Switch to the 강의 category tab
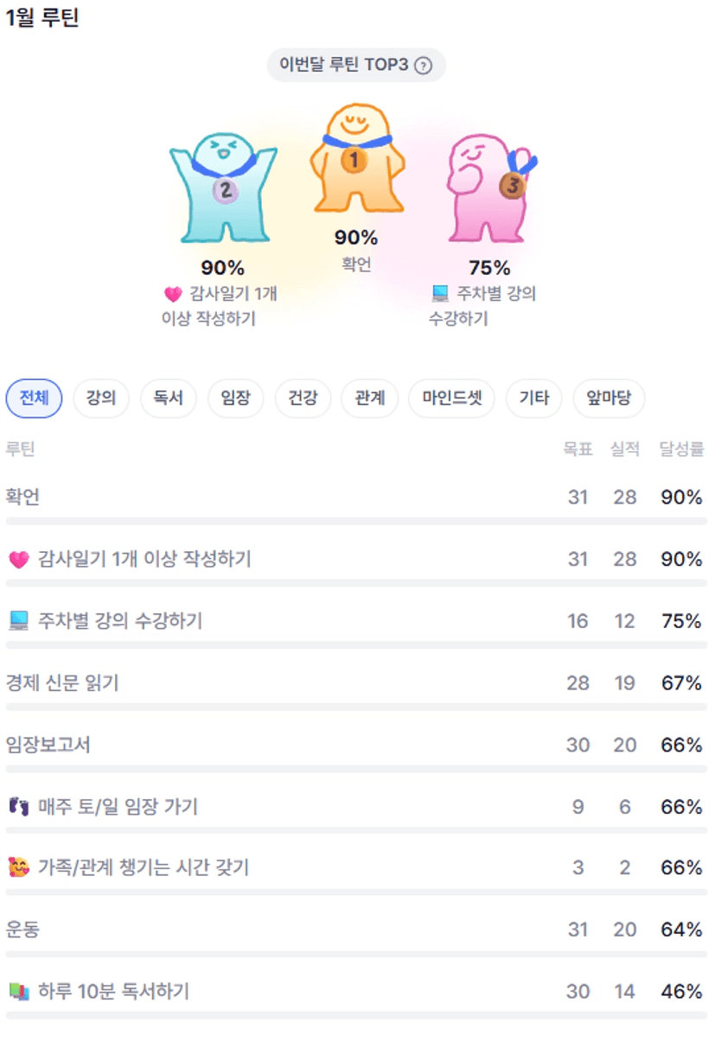715x1060 pixels. [101, 398]
